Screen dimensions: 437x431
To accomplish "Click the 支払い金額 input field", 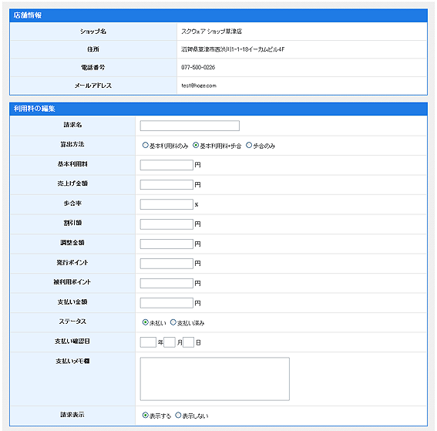I will (166, 303).
